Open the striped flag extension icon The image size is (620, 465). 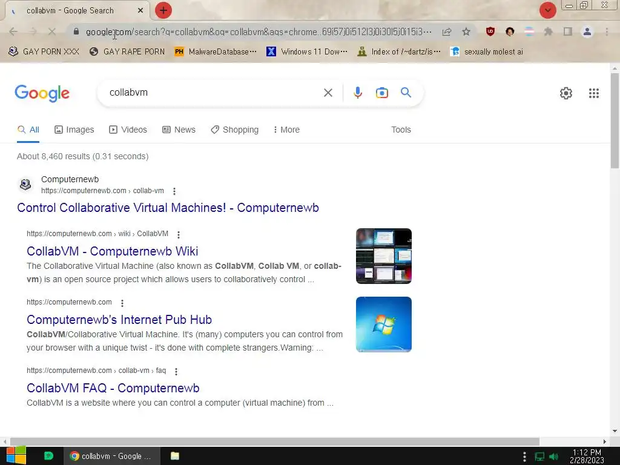click(x=529, y=31)
